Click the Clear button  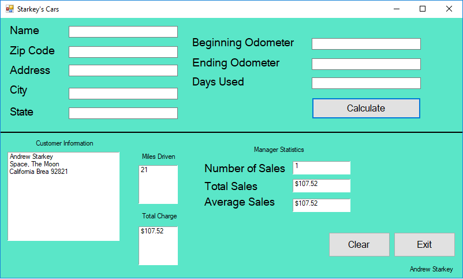coord(359,244)
